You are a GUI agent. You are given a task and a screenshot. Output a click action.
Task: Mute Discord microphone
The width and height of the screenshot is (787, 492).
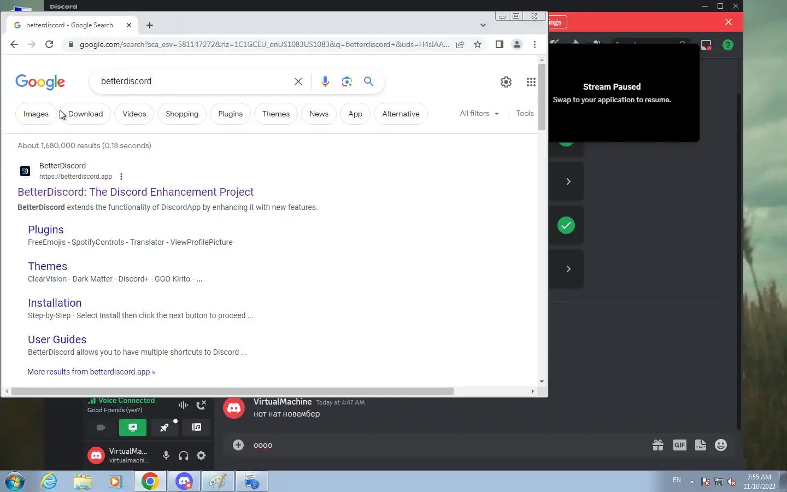(x=166, y=455)
